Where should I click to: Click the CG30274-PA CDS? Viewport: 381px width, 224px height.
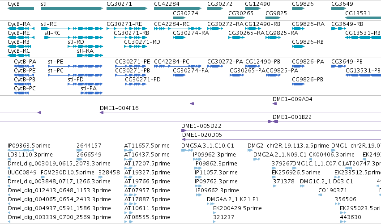pyautogui.click(x=179, y=75)
